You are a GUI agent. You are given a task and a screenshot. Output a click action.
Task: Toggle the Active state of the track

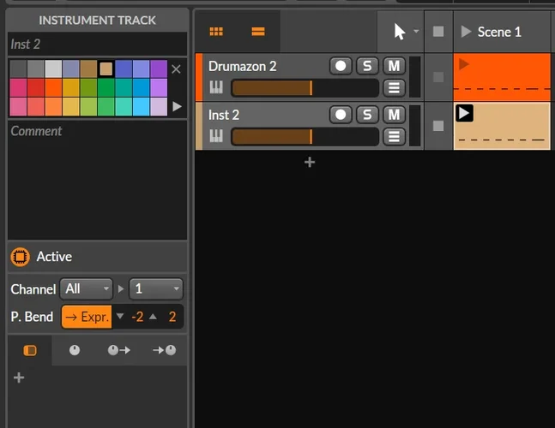(x=19, y=257)
